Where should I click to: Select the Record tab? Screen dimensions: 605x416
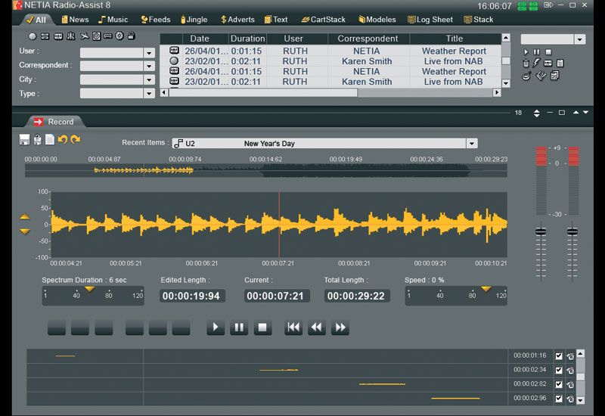(x=54, y=122)
